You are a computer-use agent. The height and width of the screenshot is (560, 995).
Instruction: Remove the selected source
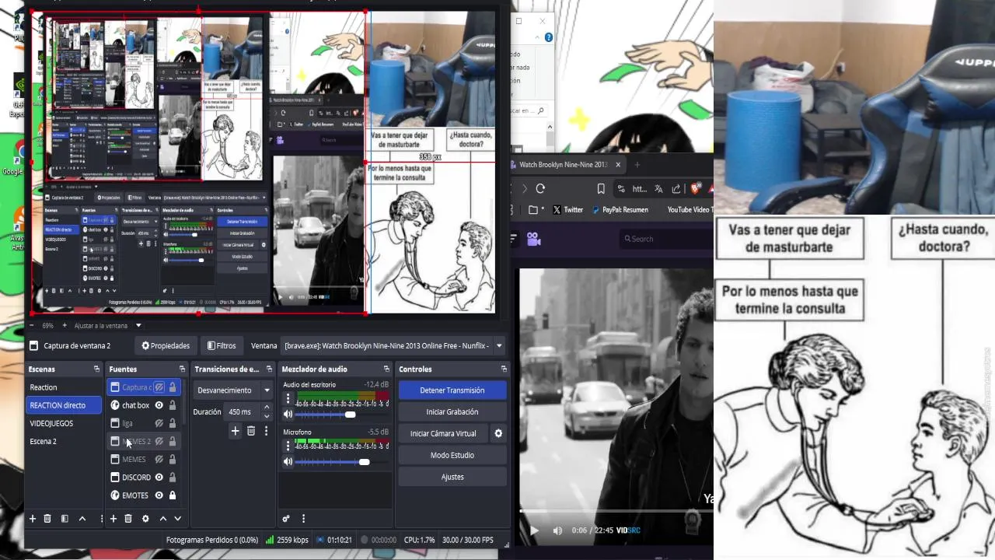click(x=128, y=519)
